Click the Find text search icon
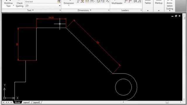The image size is (187, 105). (x=59, y=1)
